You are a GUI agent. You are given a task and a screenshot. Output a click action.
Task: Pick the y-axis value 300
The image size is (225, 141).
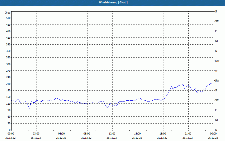8,64
